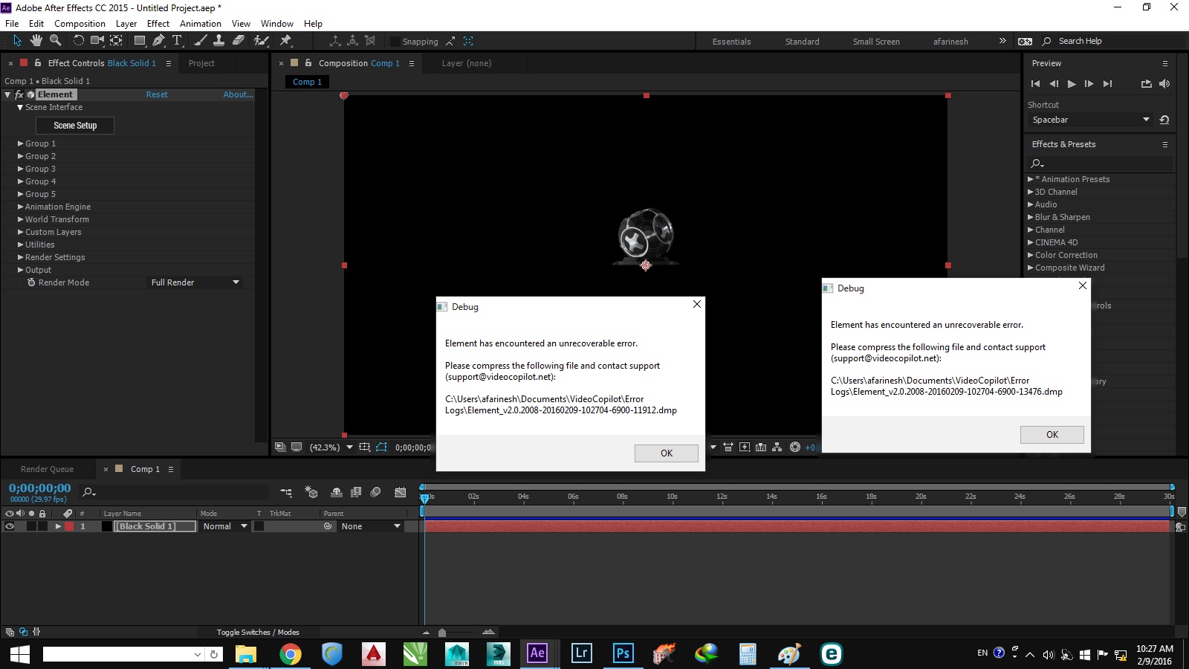
Task: Toggle the fx switch for Element effect
Action: pos(19,94)
